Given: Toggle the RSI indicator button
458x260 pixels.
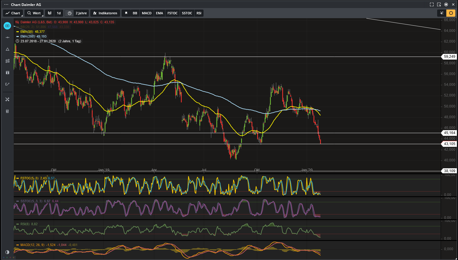Looking at the screenshot, I should coord(199,13).
